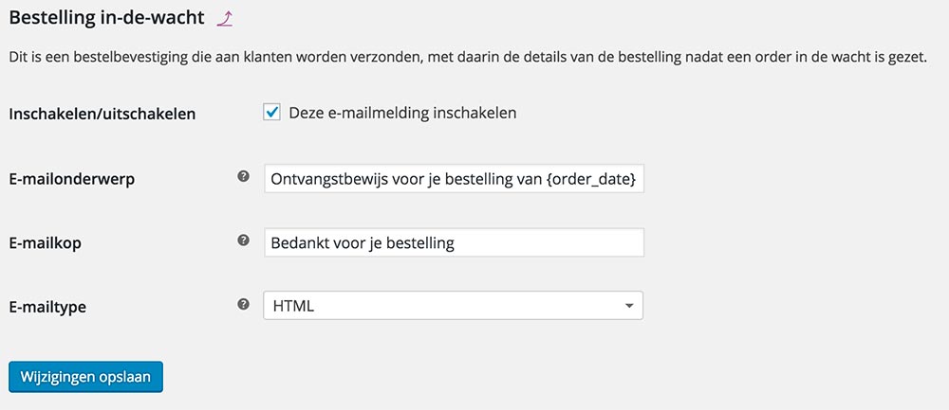The width and height of the screenshot is (949, 410).
Task: Click the 'E-mailkop' row label
Action: coord(45,242)
